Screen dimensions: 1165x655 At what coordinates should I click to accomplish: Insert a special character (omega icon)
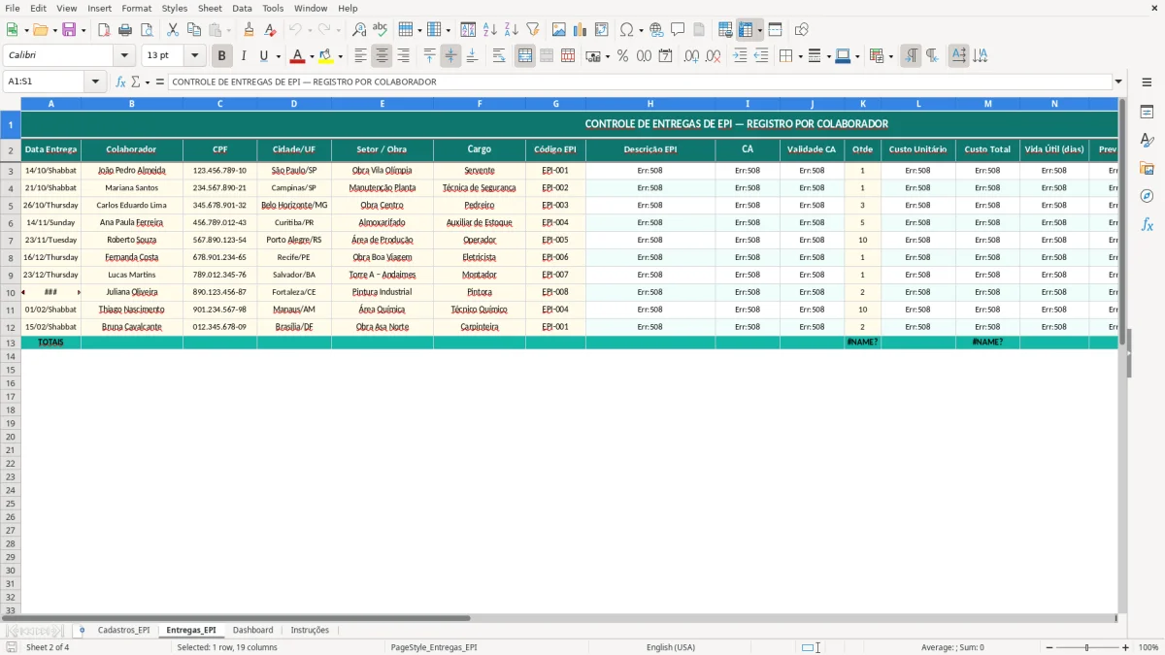click(x=625, y=29)
